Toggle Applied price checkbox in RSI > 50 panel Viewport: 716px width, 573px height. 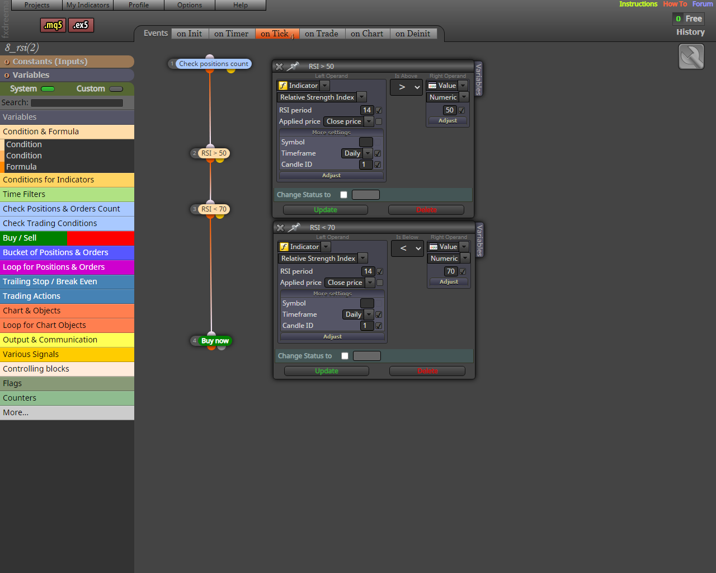point(379,121)
